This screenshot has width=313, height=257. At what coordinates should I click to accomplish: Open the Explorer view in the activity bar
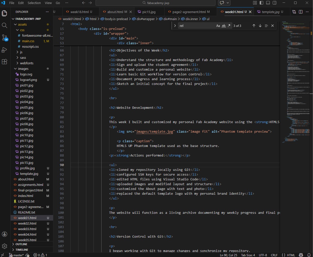click(5, 13)
